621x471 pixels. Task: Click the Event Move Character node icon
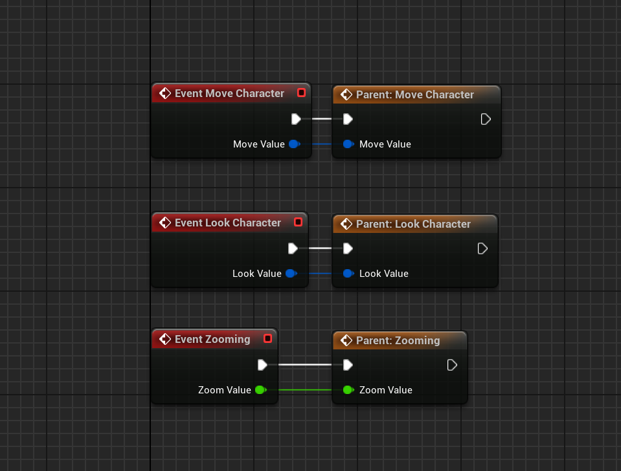pos(164,93)
